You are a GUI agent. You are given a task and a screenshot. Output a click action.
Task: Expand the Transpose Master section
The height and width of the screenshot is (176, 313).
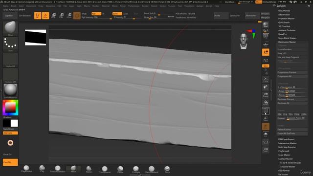(287, 167)
